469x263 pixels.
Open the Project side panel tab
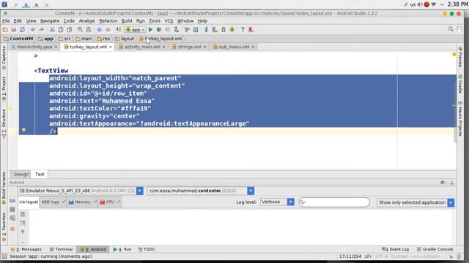click(x=4, y=88)
